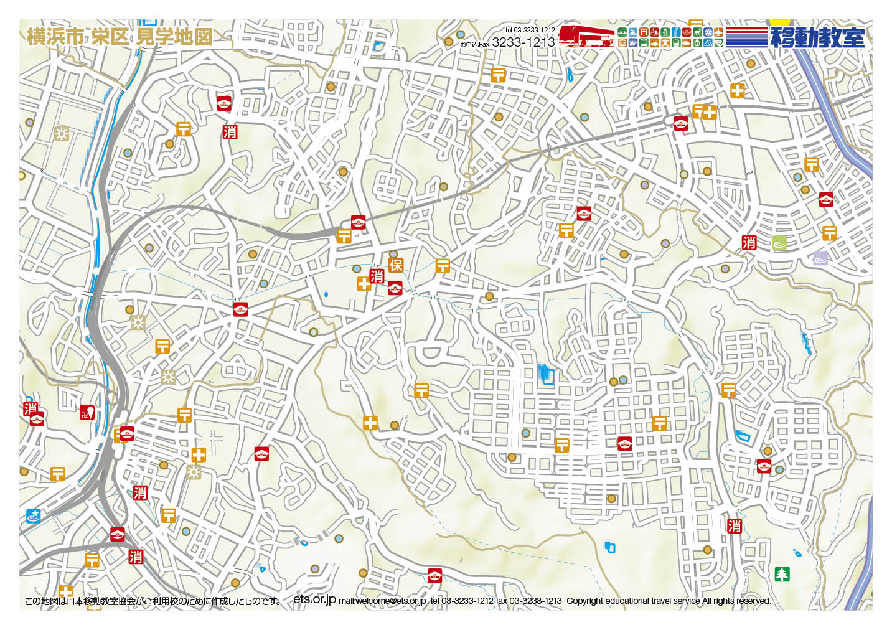
Task: Click the ets.or.jp website text
Action: tap(314, 599)
